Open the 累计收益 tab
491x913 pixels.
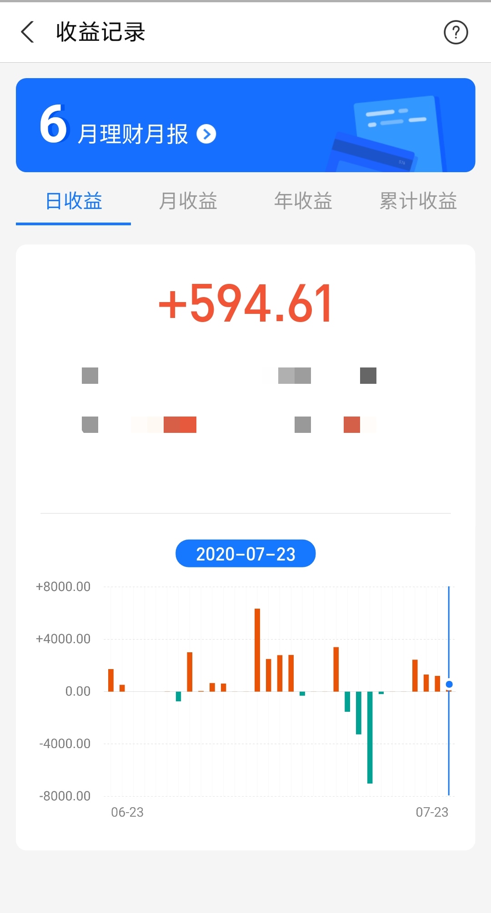coord(418,201)
